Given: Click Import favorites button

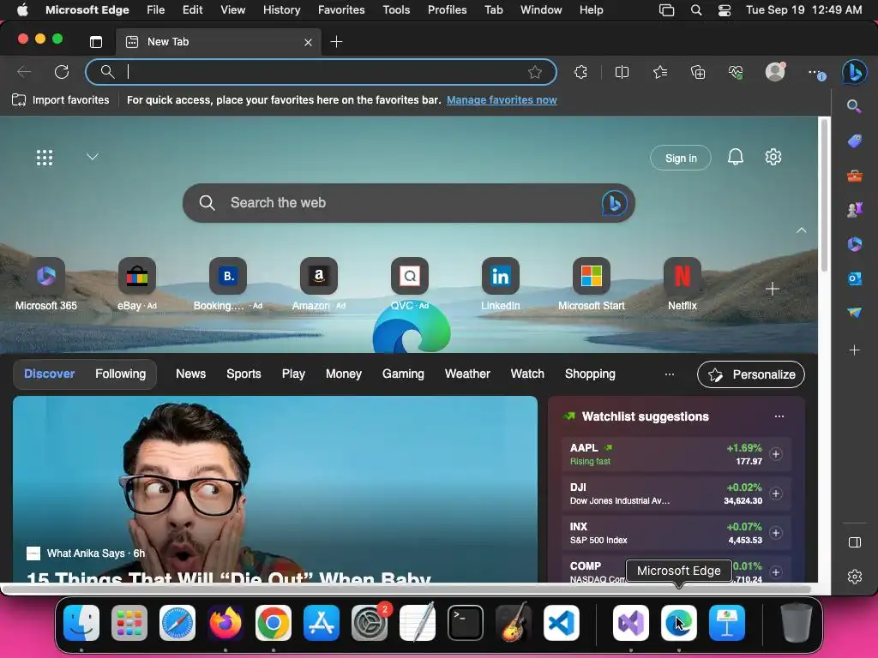Looking at the screenshot, I should coord(61,100).
